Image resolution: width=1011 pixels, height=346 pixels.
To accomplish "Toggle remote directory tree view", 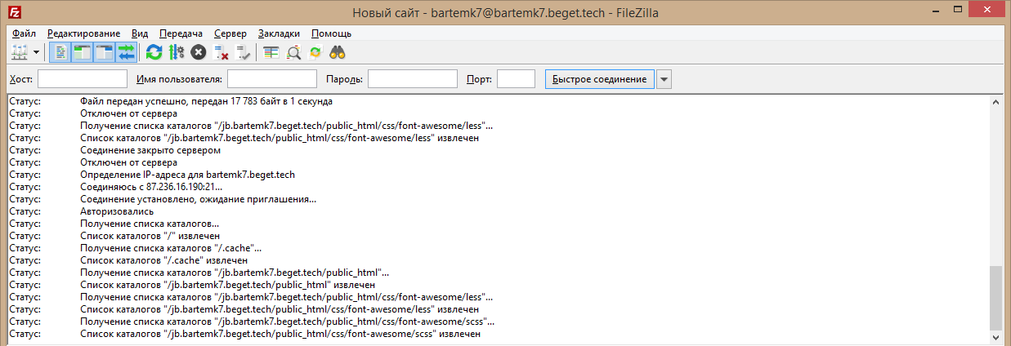I will click(x=104, y=52).
